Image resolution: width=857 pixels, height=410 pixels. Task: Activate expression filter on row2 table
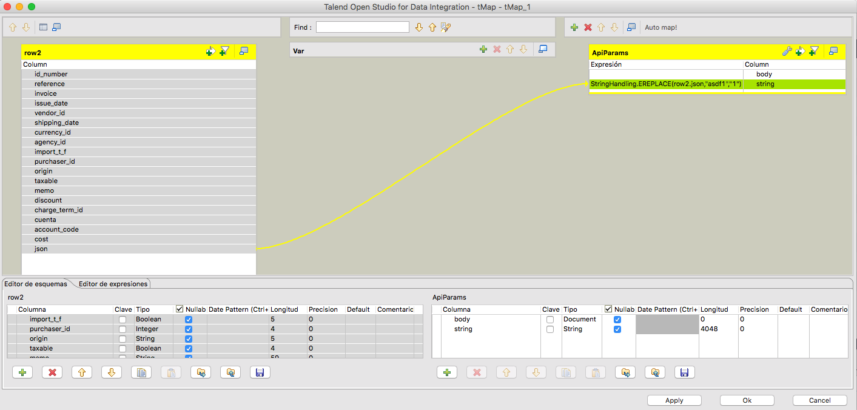pos(224,52)
